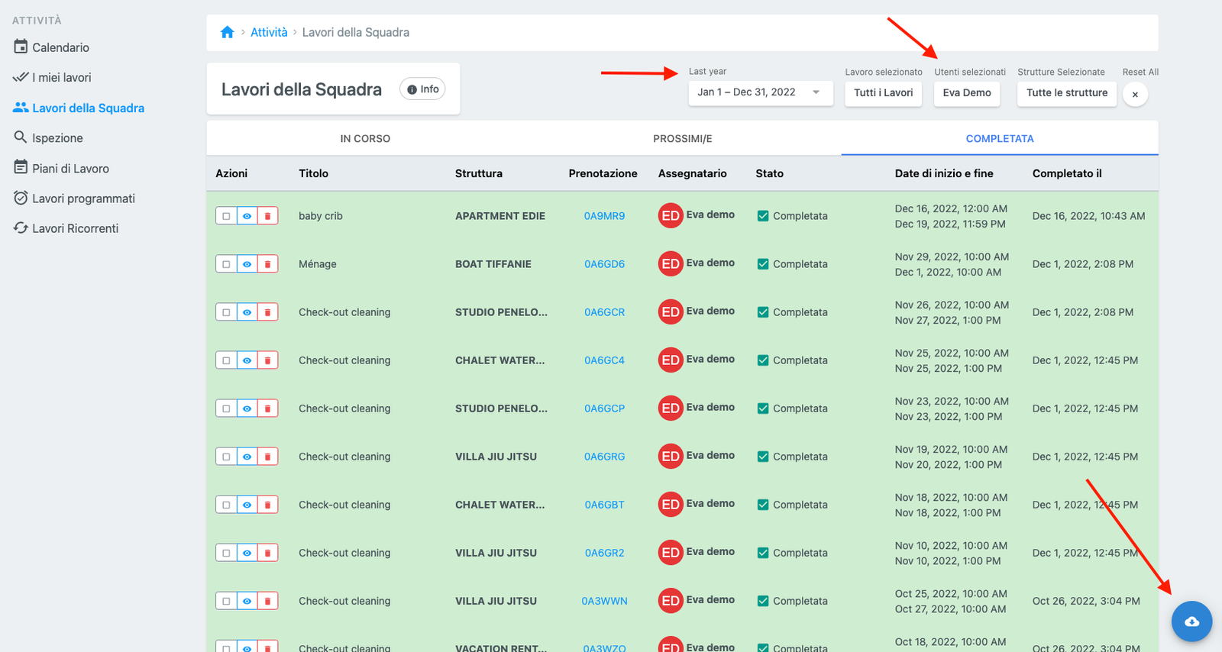This screenshot has width=1222, height=652.
Task: Tick the checkbox for baby crib row
Action: coord(226,216)
